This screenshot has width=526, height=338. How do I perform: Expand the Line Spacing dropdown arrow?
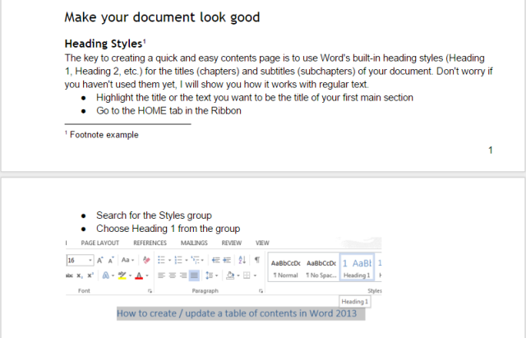(x=216, y=275)
